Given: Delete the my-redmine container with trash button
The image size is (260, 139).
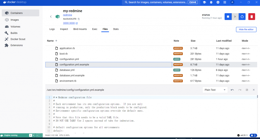Looking at the screenshot, I should point(252,16).
